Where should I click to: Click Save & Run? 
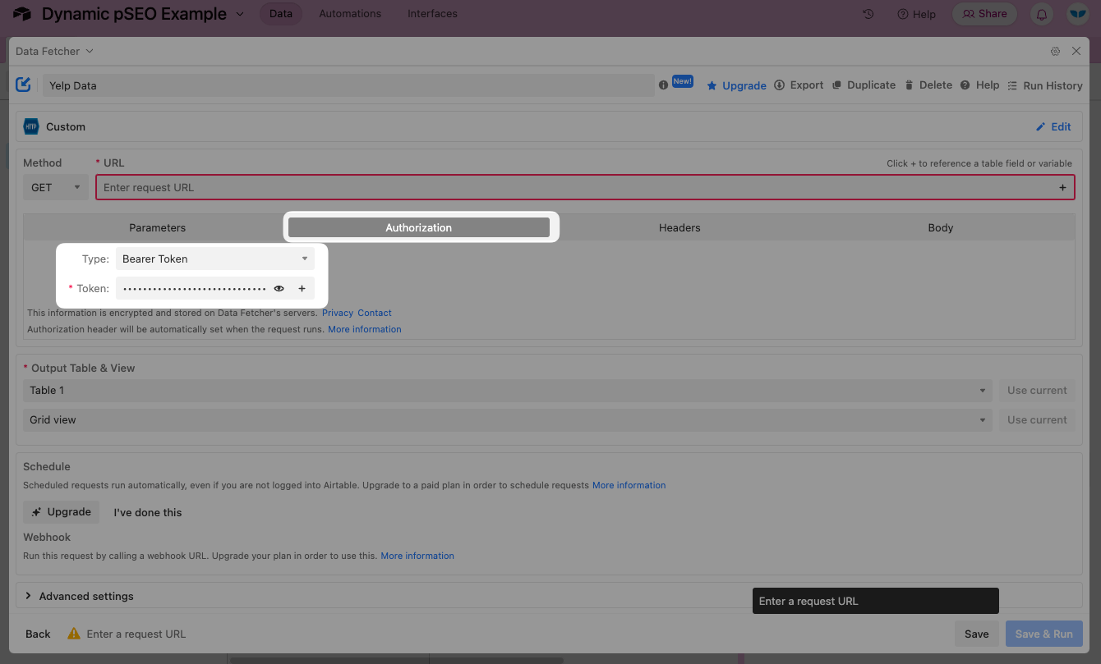(1043, 634)
